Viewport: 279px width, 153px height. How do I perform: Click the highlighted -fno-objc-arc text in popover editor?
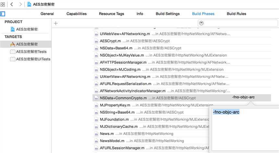tap(226, 112)
